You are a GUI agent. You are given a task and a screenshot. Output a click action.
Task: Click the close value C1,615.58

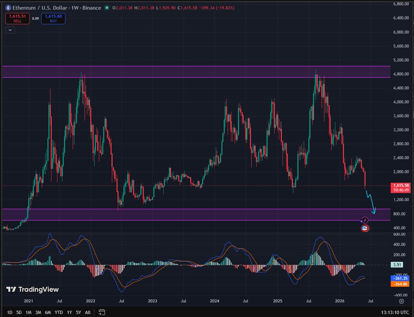click(187, 8)
